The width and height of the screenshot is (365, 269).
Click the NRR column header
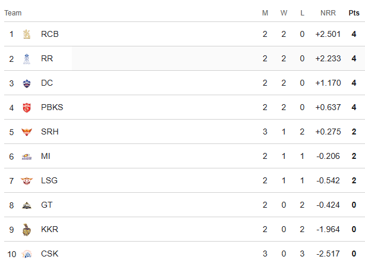328,13
